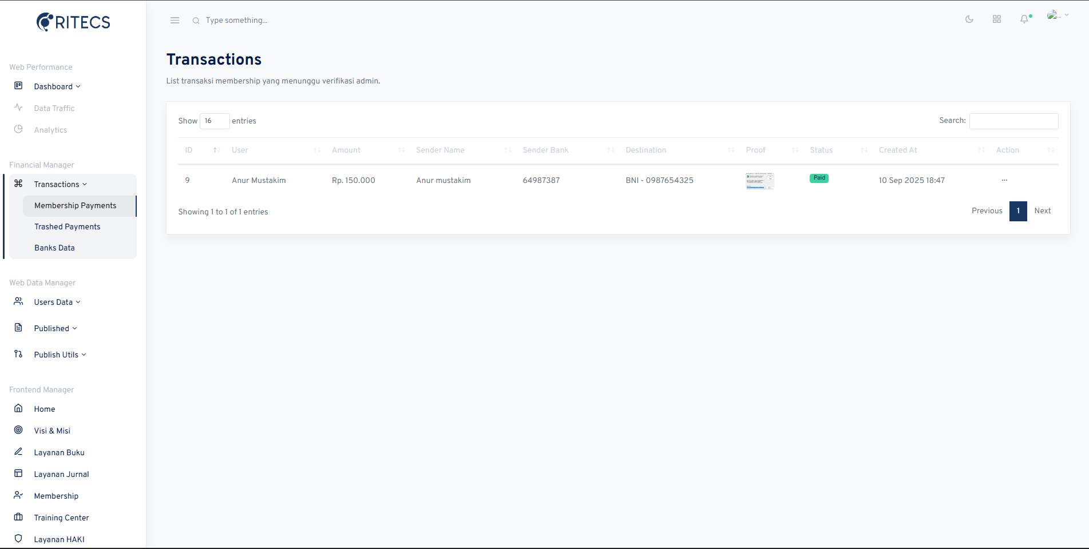Expand the Users Data submenu

point(57,302)
